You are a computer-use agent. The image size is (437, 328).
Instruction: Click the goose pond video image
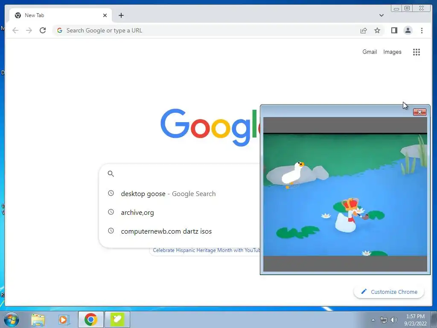[345, 194]
